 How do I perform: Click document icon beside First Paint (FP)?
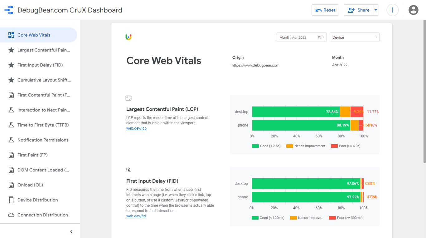click(11, 155)
